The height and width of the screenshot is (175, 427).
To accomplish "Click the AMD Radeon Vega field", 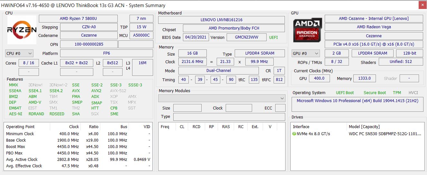I will click(374, 27).
